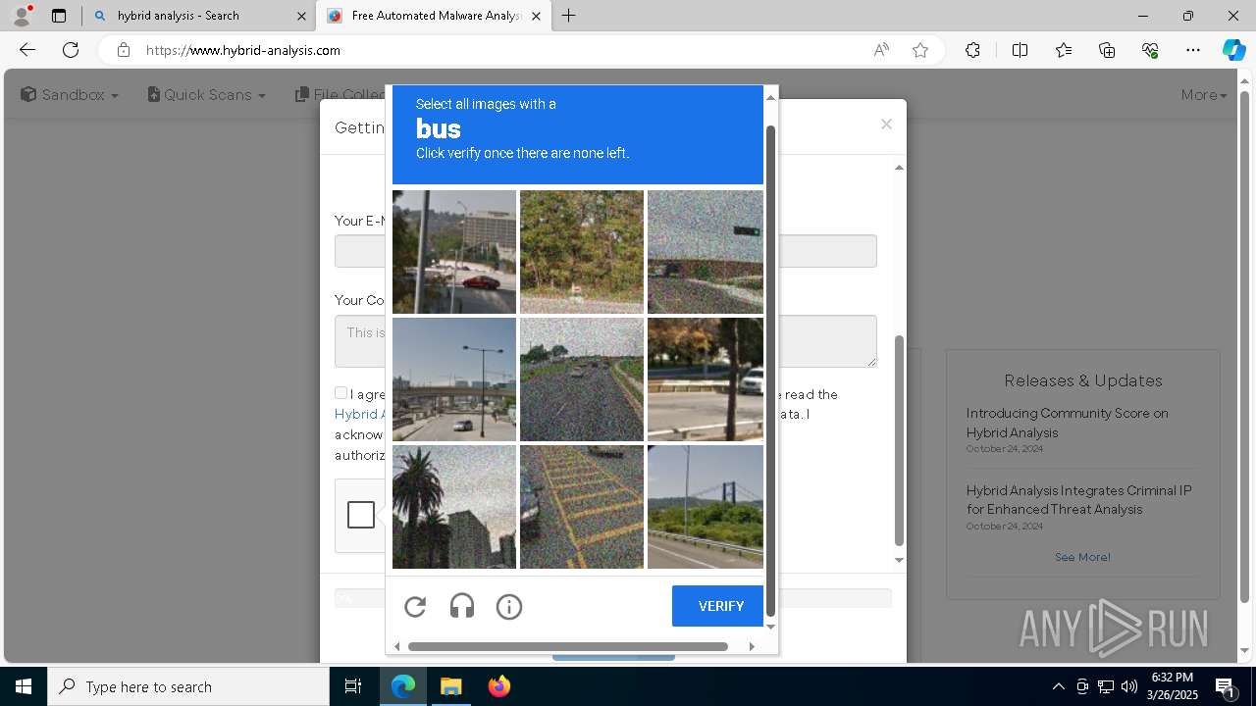The image size is (1256, 706).
Task: Open Edge Settings and more menu
Action: 1193,50
